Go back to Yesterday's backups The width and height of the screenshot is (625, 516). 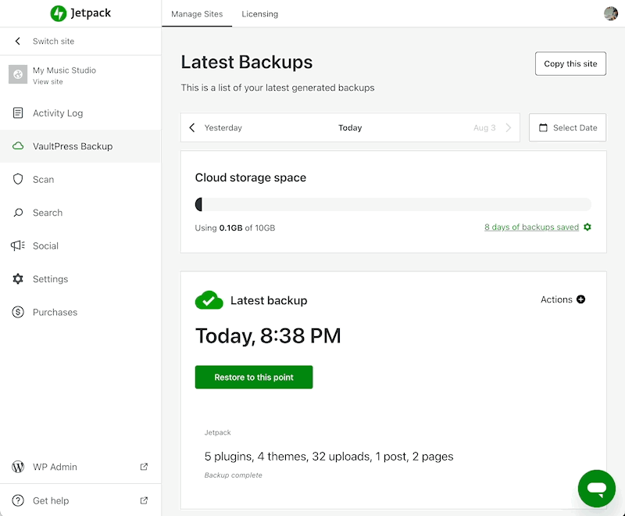click(216, 127)
